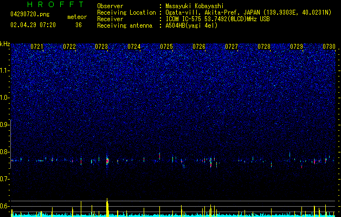Click the 0729 time marker
341x217 pixels.
click(297, 47)
